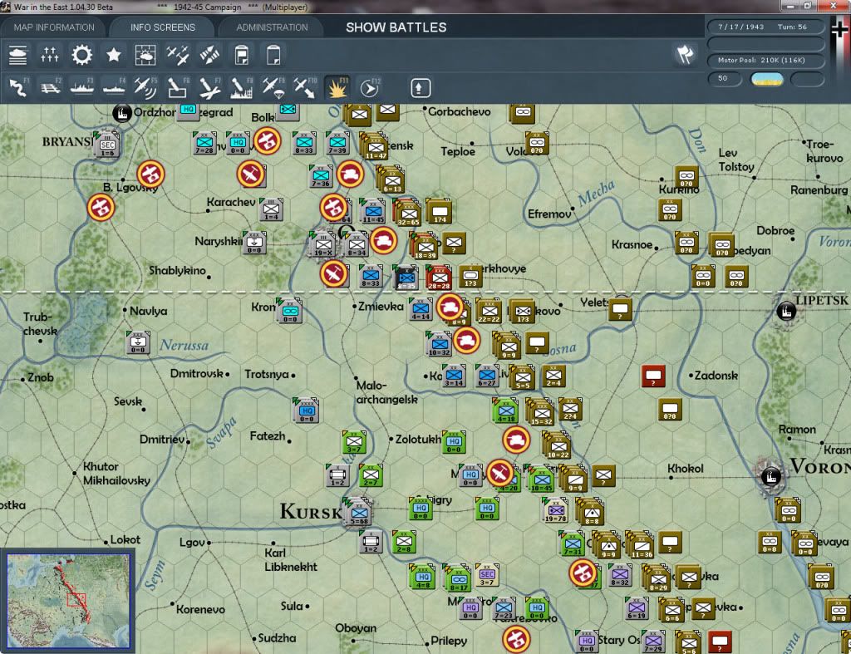Click the boxed up-arrow toolbar icon
This screenshot has width=851, height=654.
point(421,88)
